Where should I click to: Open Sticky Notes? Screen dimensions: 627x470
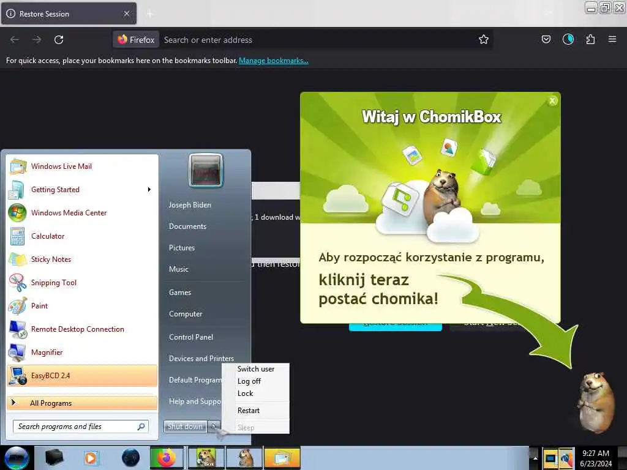point(82,259)
